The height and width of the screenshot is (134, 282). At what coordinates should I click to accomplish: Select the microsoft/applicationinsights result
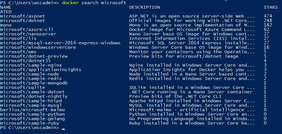pos(41,70)
